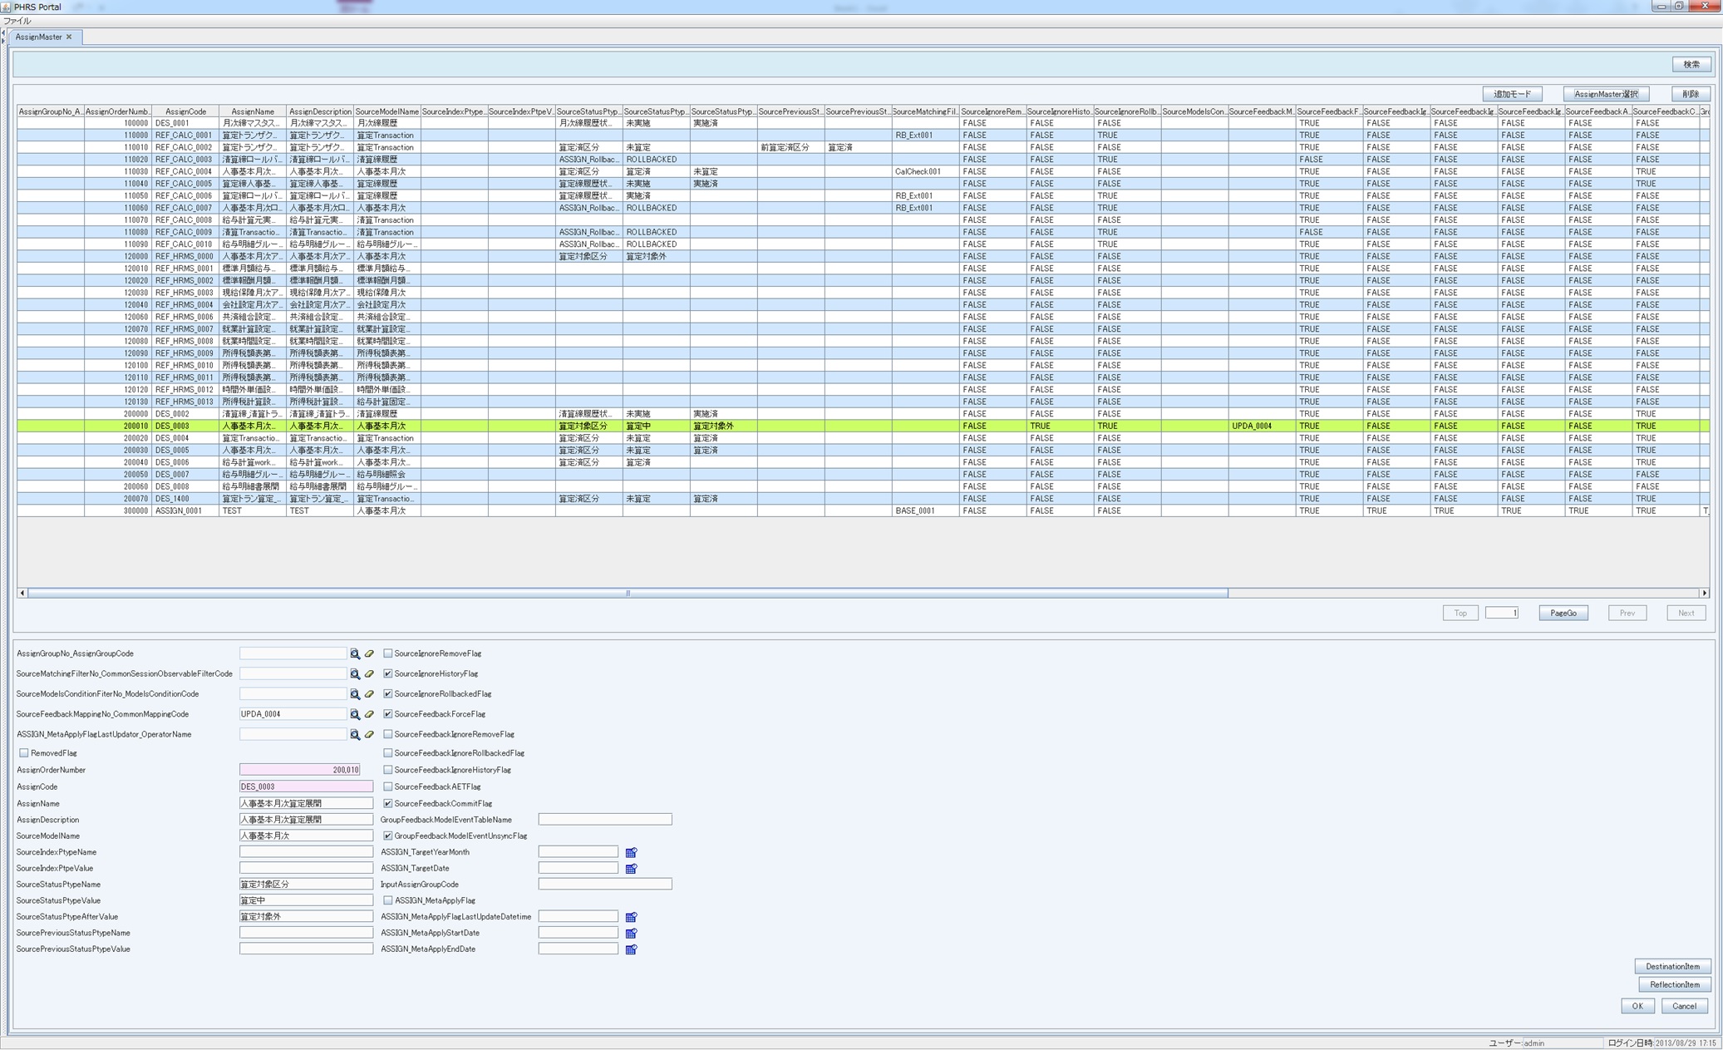Click the 検索 search button
This screenshot has width=1723, height=1050.
coord(1691,64)
